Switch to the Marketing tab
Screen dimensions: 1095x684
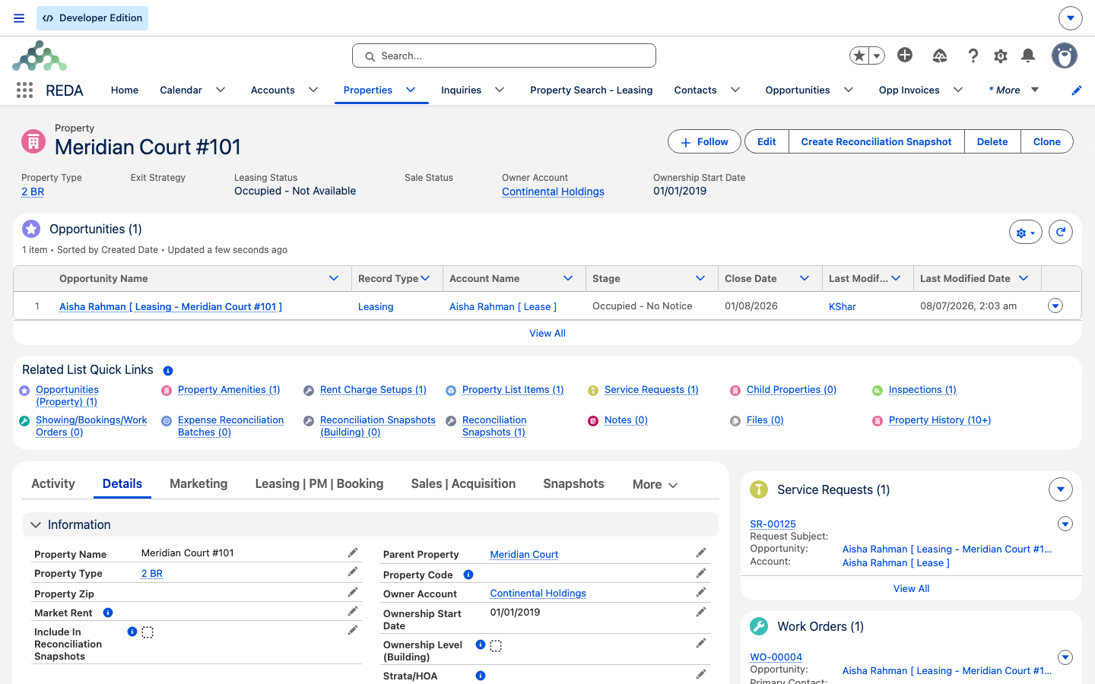(198, 483)
